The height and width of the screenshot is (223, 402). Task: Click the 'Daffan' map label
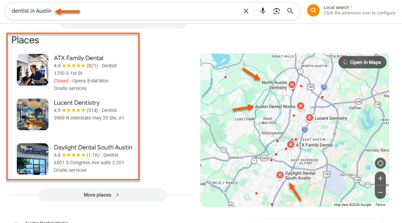355,108
